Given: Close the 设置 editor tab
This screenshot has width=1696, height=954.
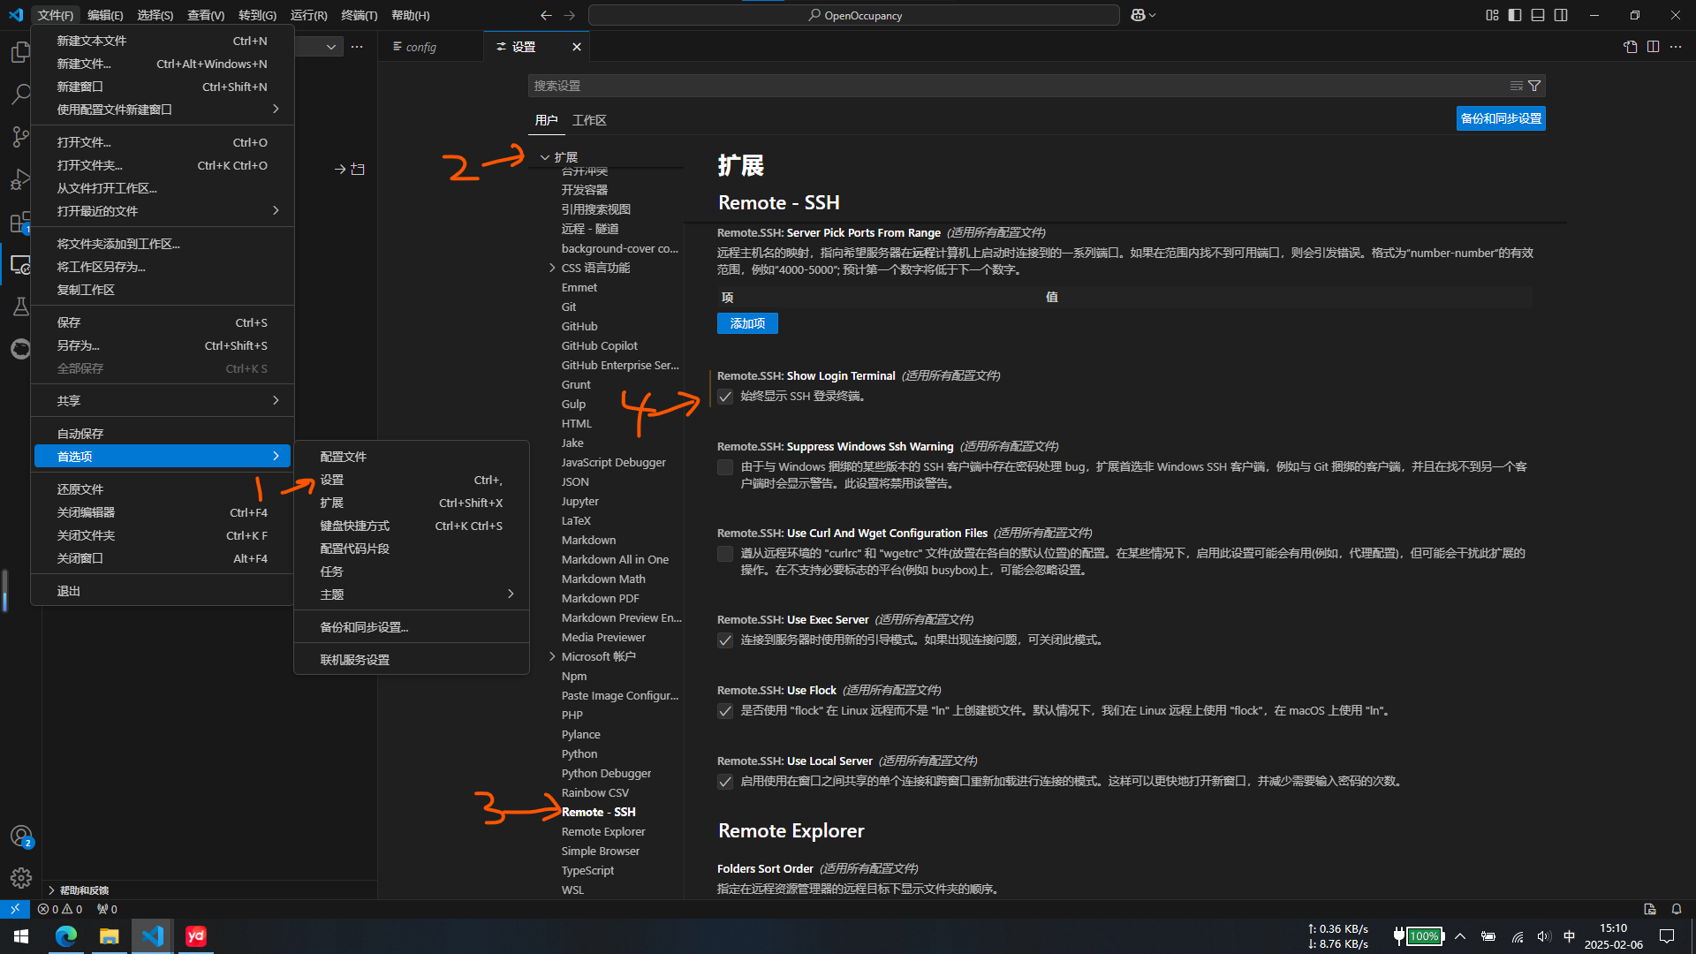Looking at the screenshot, I should coord(576,47).
